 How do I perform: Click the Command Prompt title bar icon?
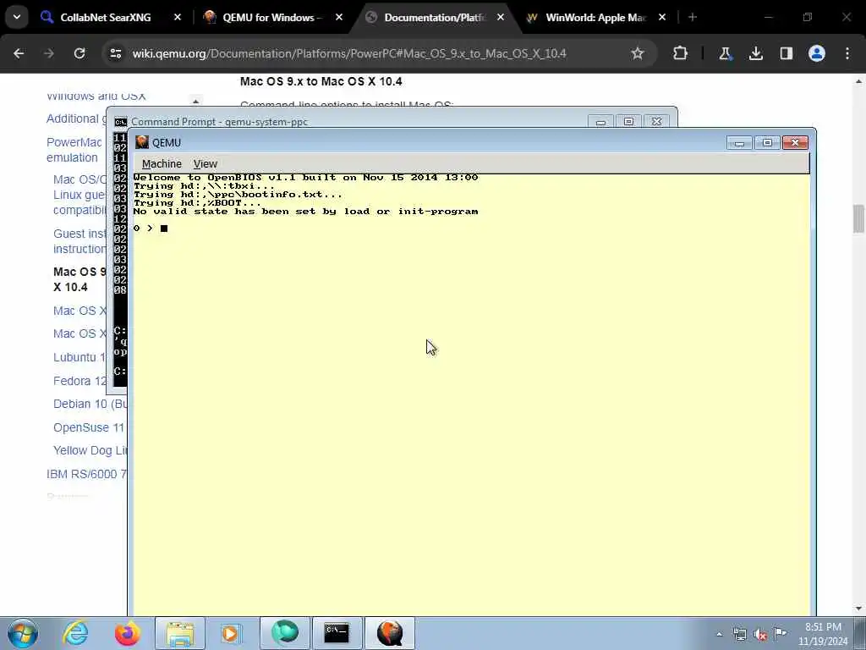tap(120, 122)
